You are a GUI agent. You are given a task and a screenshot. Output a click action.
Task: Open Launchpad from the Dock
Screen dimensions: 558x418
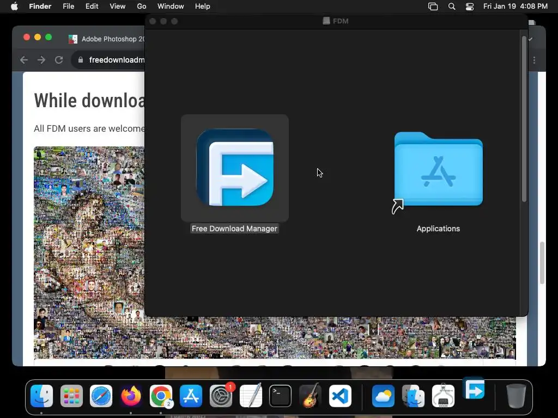click(71, 396)
